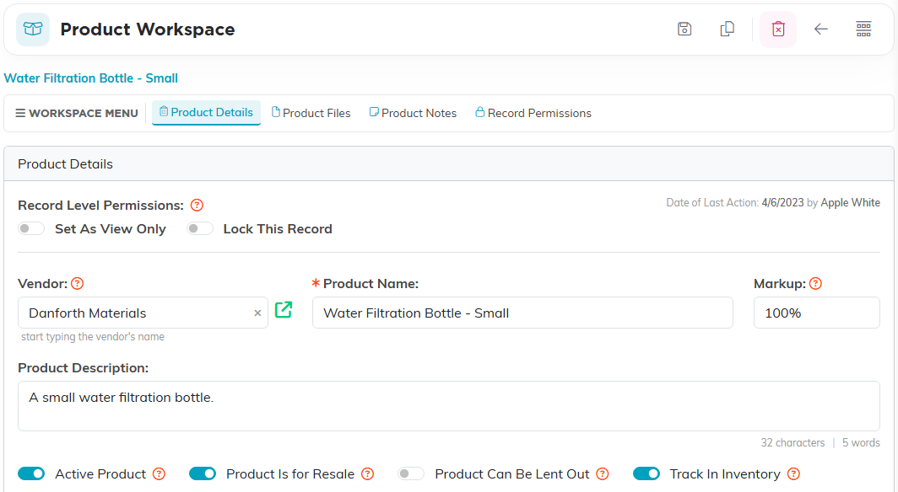The image size is (898, 492).
Task: Switch to the Product Files tab
Action: point(311,113)
